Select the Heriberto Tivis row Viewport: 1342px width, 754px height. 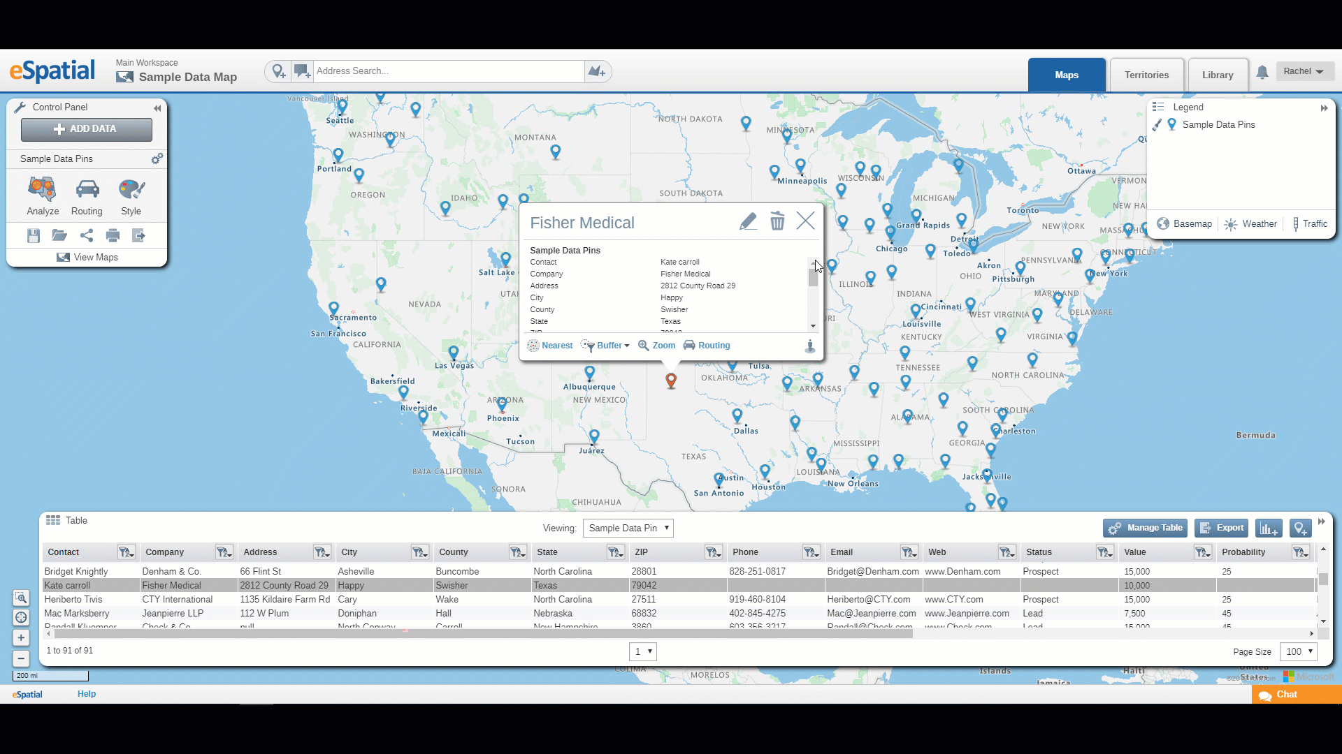(x=678, y=599)
